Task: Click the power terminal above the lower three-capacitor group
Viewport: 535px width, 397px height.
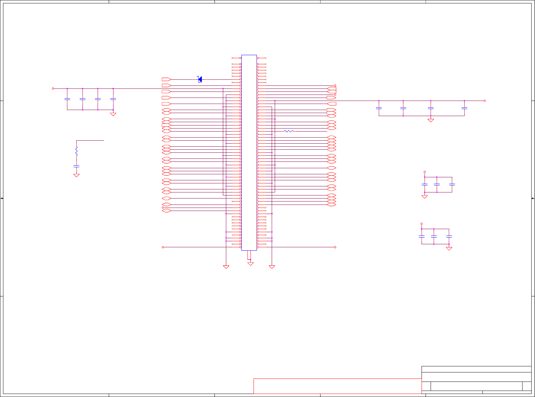Action: point(422,224)
